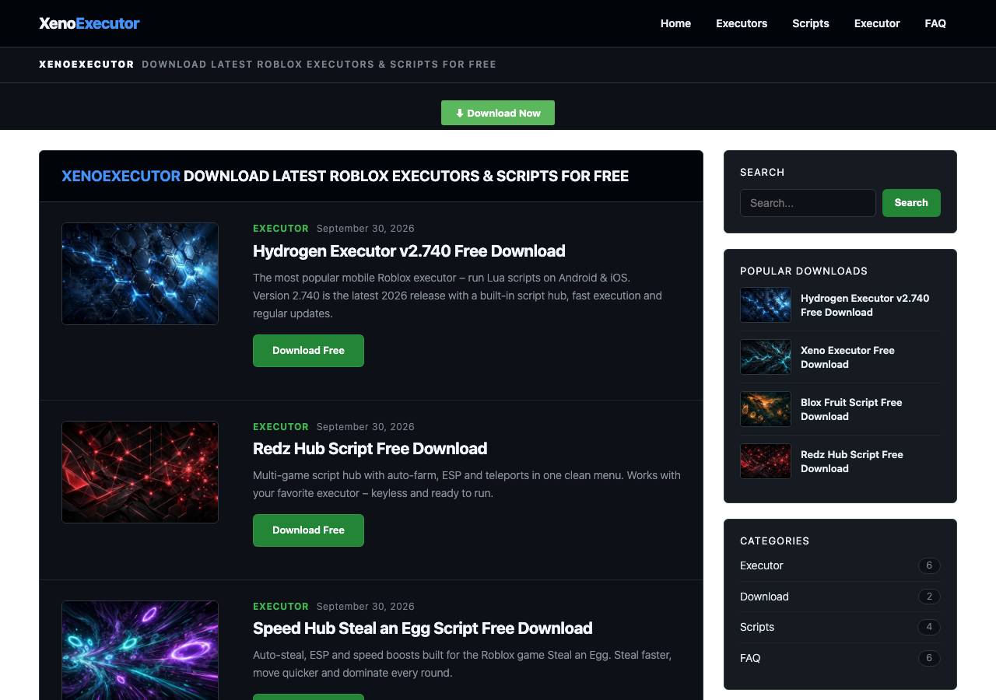
Task: Click the Executor category count badge
Action: coord(929,565)
